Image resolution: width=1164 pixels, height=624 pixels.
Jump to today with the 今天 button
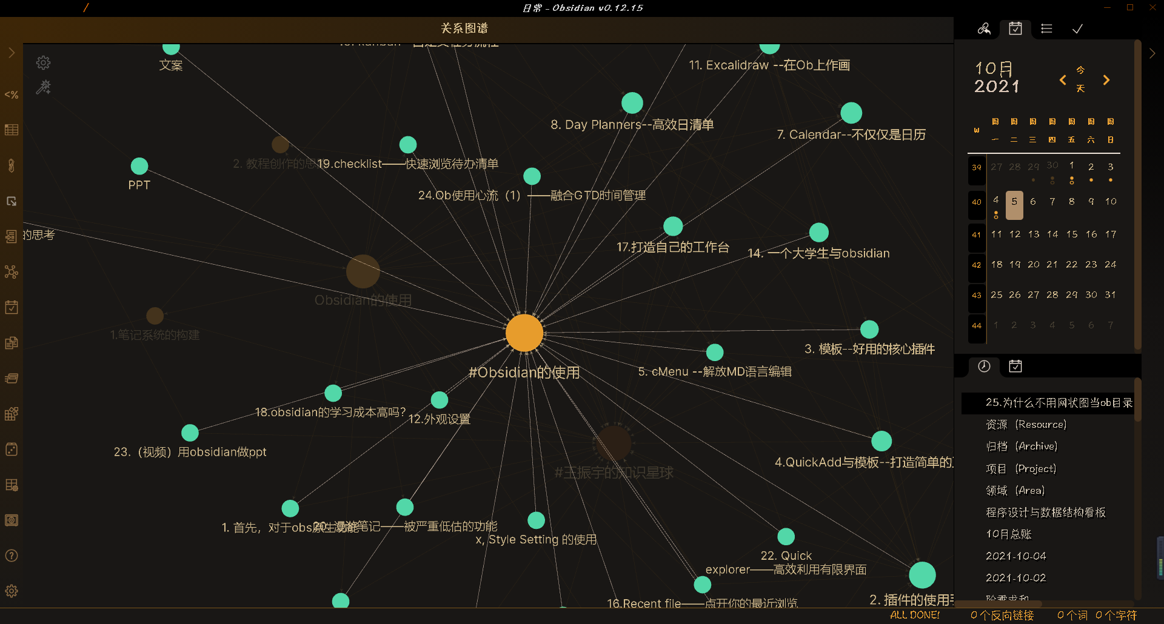pos(1081,79)
